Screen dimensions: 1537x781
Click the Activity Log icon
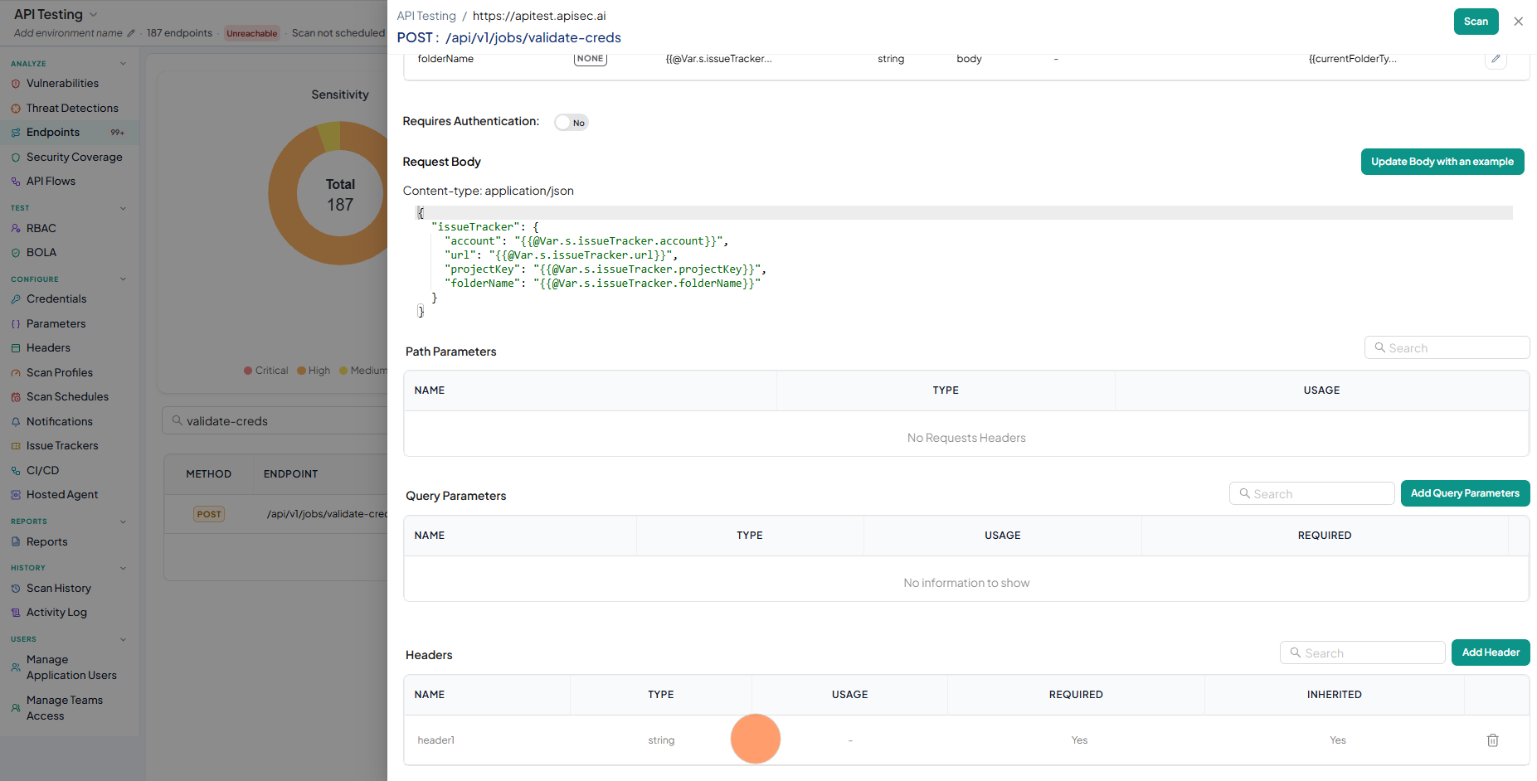pos(16,613)
